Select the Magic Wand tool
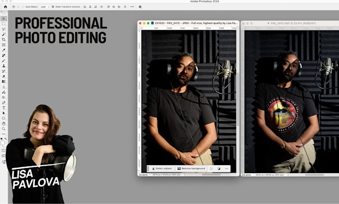The width and height of the screenshot is (339, 204). pos(3,34)
